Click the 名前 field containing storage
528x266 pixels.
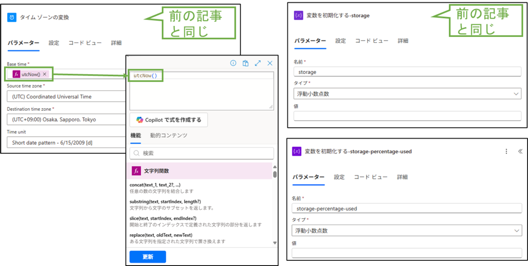click(x=407, y=72)
